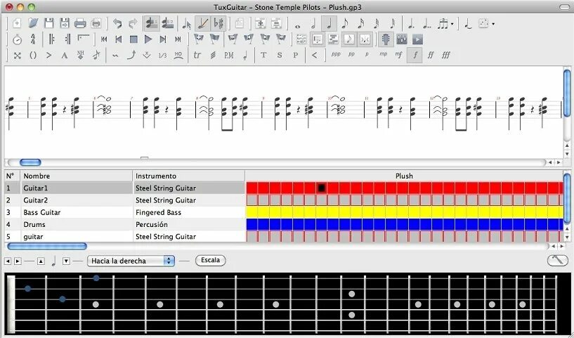The image size is (574, 338).
Task: Go to the next measure
Action: [163, 39]
